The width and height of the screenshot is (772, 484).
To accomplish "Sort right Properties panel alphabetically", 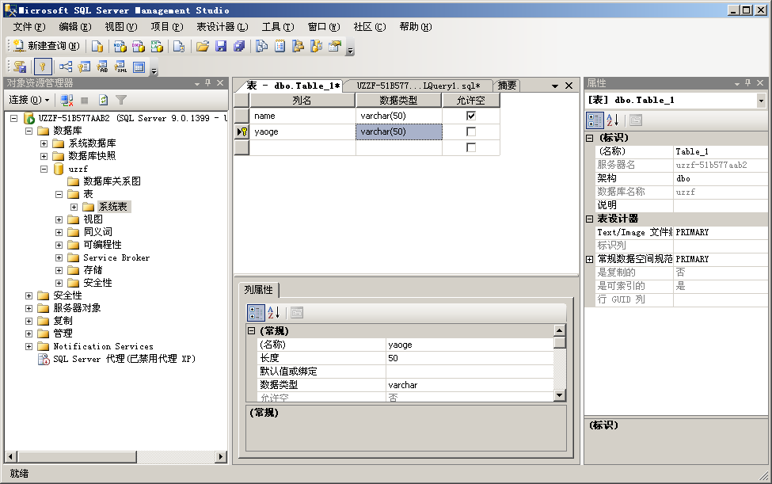I will [x=613, y=120].
